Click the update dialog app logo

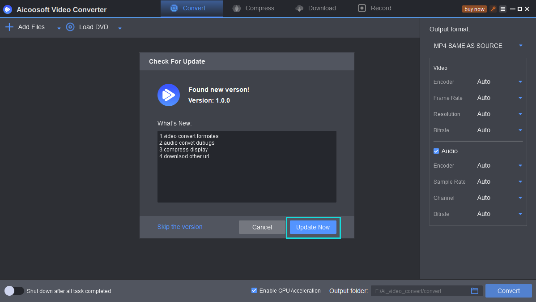tap(169, 95)
